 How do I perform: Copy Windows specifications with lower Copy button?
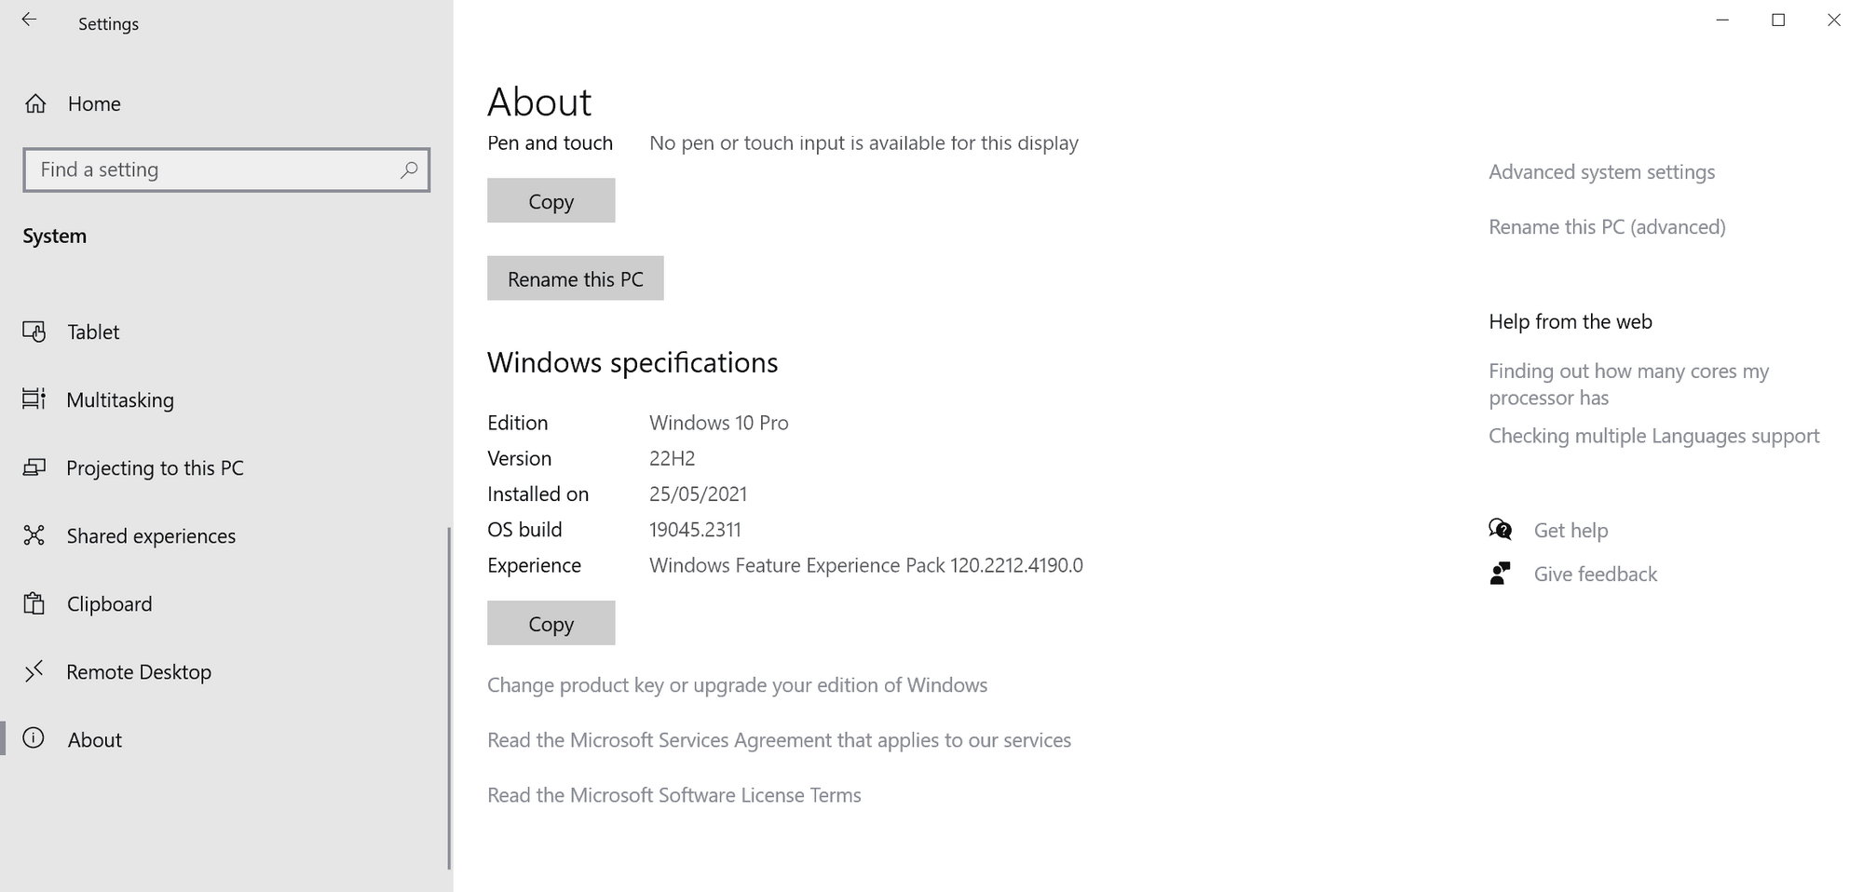click(551, 623)
